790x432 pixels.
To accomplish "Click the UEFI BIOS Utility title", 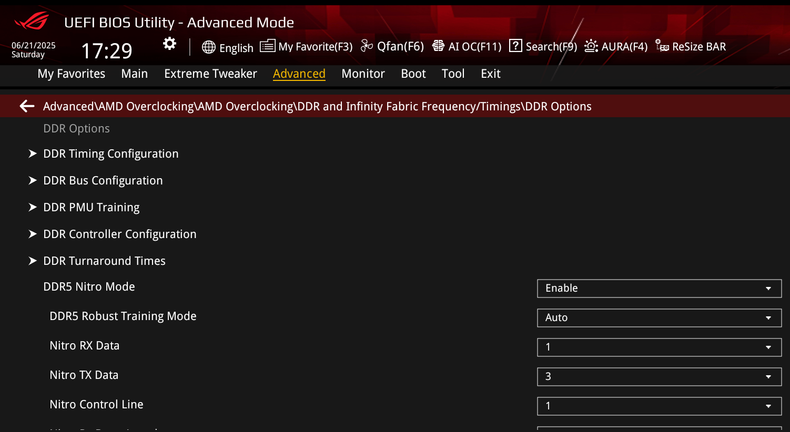I will pyautogui.click(x=179, y=23).
